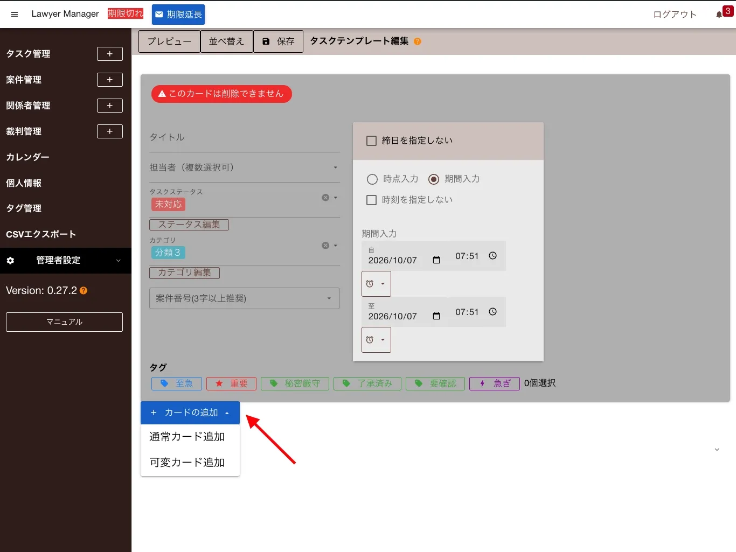Select the 時点入力 radio button
This screenshot has height=552, width=736.
tap(372, 179)
